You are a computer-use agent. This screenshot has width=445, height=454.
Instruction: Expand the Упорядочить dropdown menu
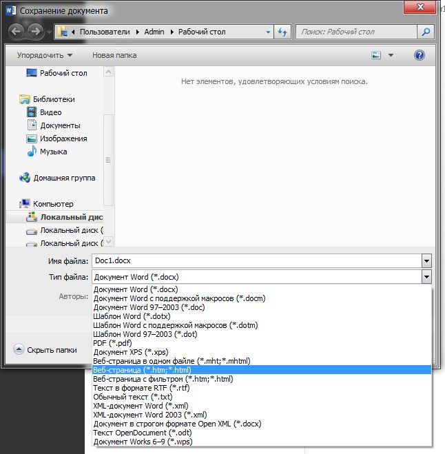tap(45, 55)
